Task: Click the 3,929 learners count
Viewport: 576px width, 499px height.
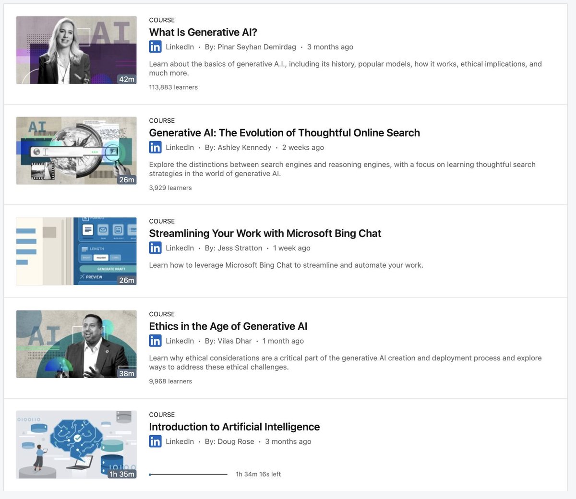Action: (170, 188)
